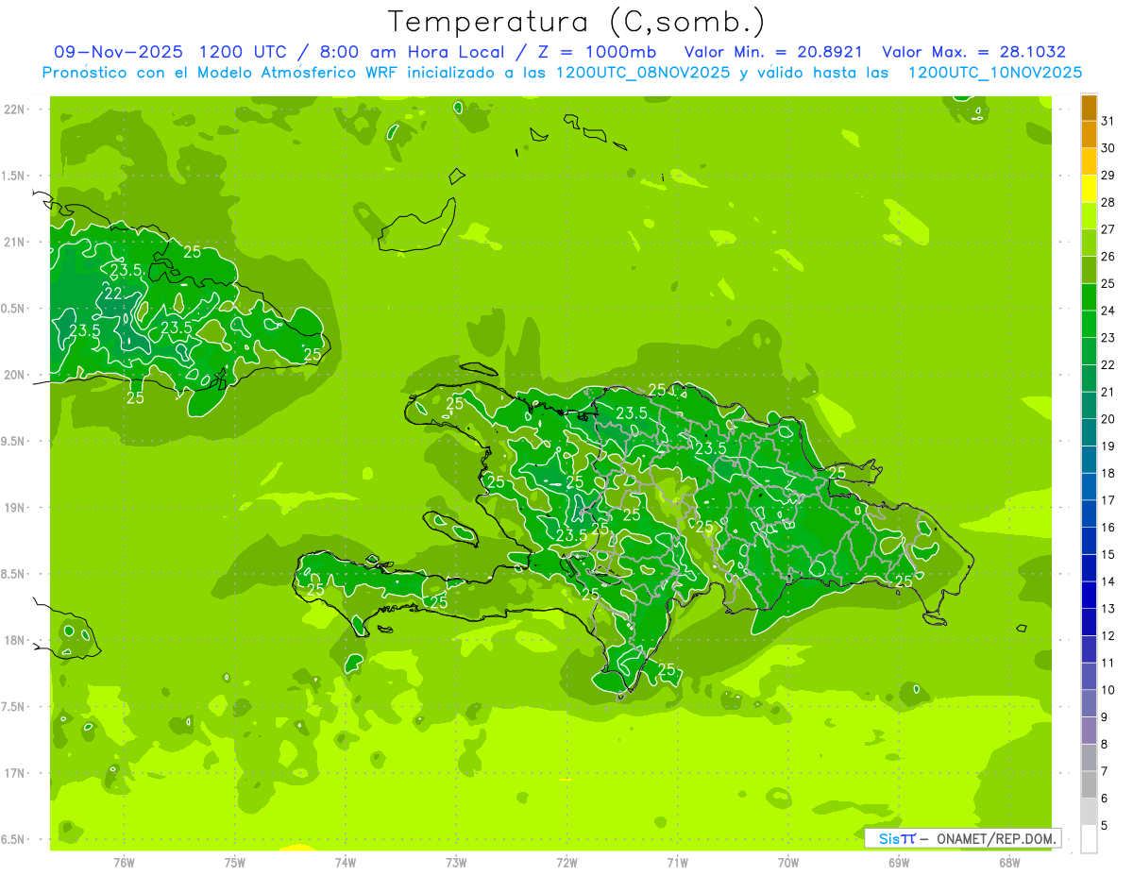Click the '1.5N' latitude label

coord(13,176)
